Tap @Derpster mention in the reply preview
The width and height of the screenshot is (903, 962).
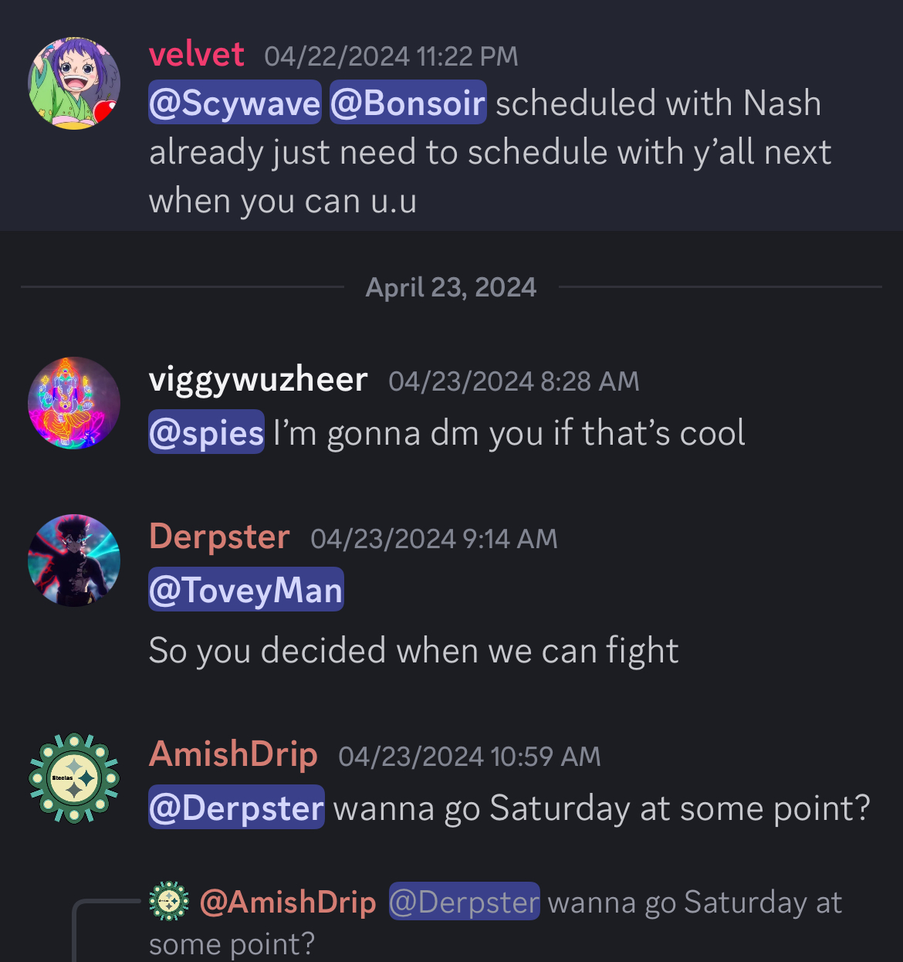click(464, 902)
